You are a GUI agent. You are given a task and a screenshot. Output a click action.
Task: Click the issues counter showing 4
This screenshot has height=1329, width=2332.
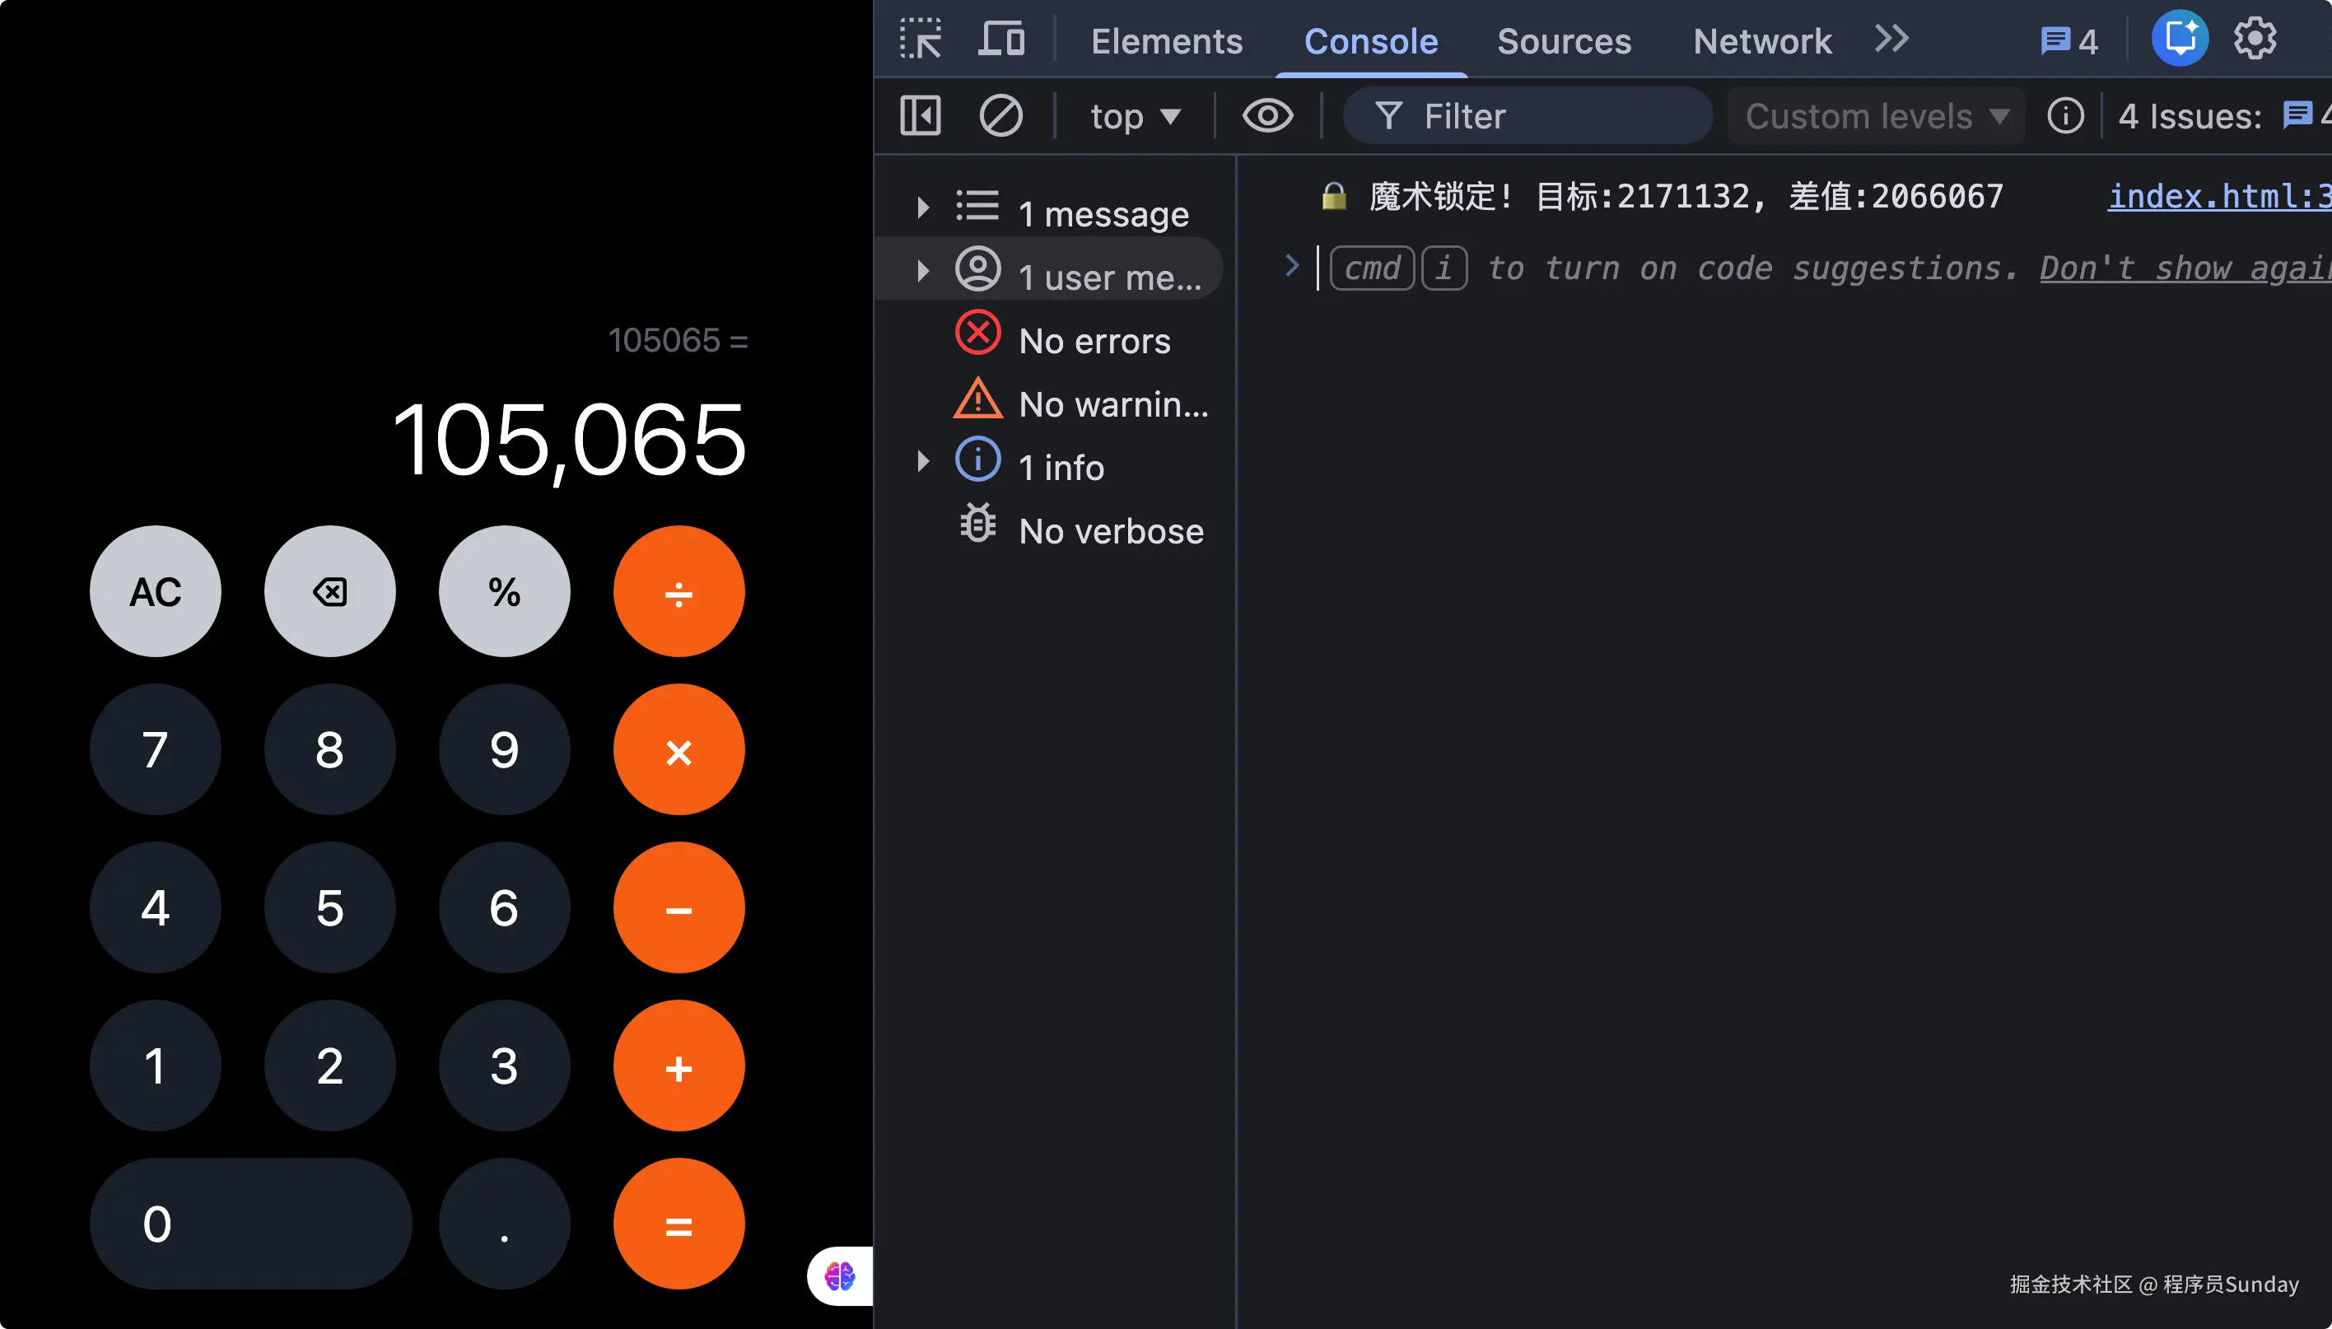click(x=2069, y=41)
